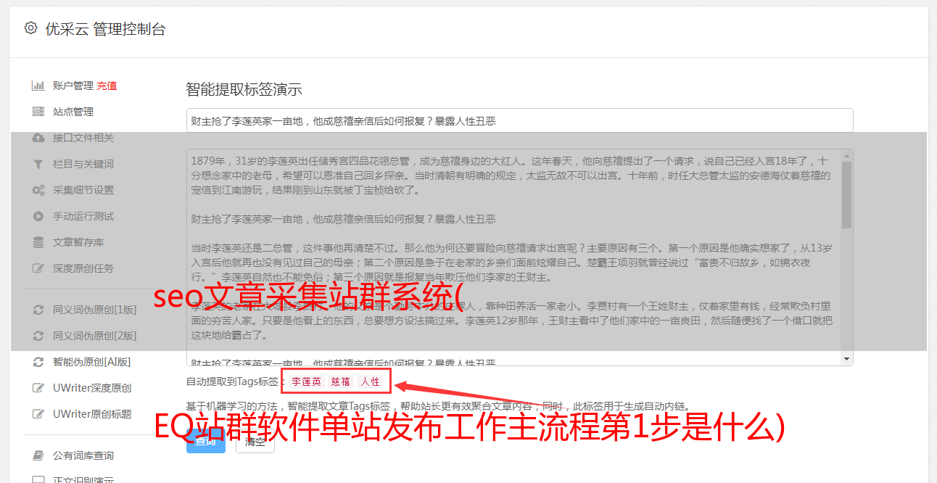Click the scrollbar up arrow of the article textarea
The image size is (937, 483).
tap(847, 156)
